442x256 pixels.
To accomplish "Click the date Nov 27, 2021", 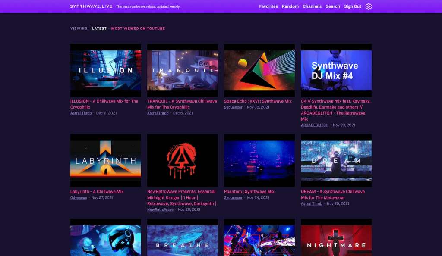I will 102,198.
